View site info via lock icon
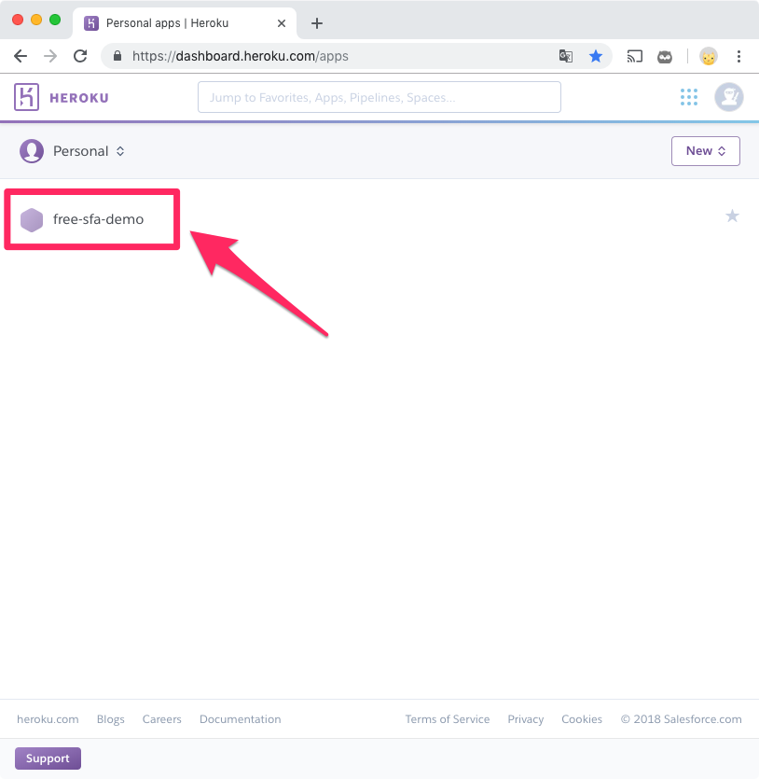 pyautogui.click(x=117, y=56)
